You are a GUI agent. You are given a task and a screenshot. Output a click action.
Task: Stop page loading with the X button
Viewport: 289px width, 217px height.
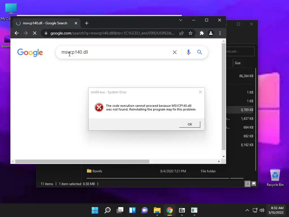coord(35,33)
